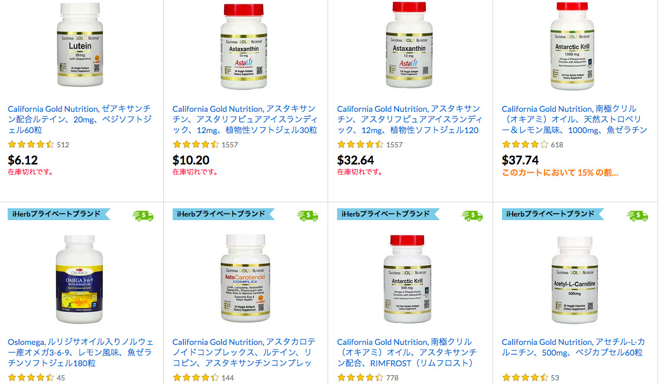Click iHerbプライベートブランド badge above Oslomega product

(59, 214)
